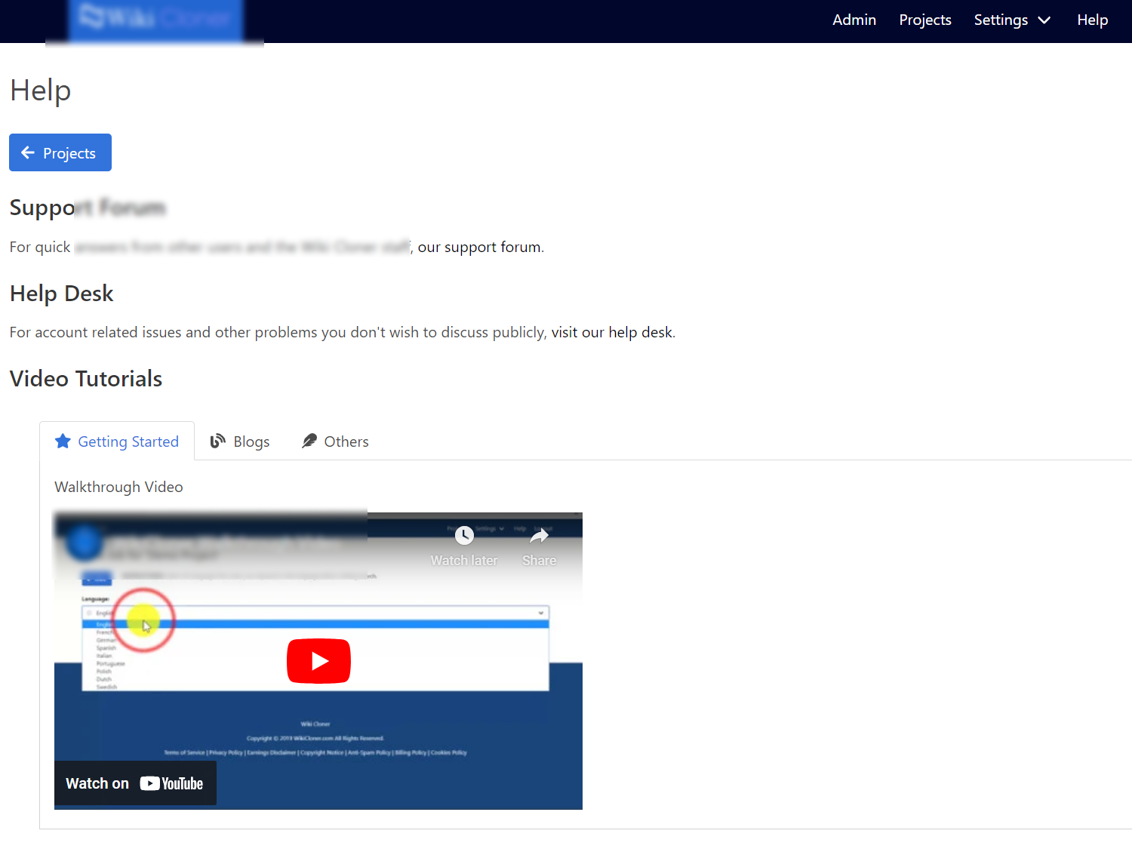Click the Video Tutorials heading

click(x=86, y=379)
